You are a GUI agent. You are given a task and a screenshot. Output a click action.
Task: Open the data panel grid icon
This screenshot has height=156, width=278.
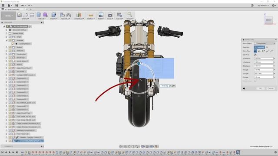(x=3, y=6)
